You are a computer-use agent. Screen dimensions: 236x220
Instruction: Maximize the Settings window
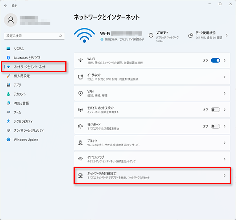220,4
